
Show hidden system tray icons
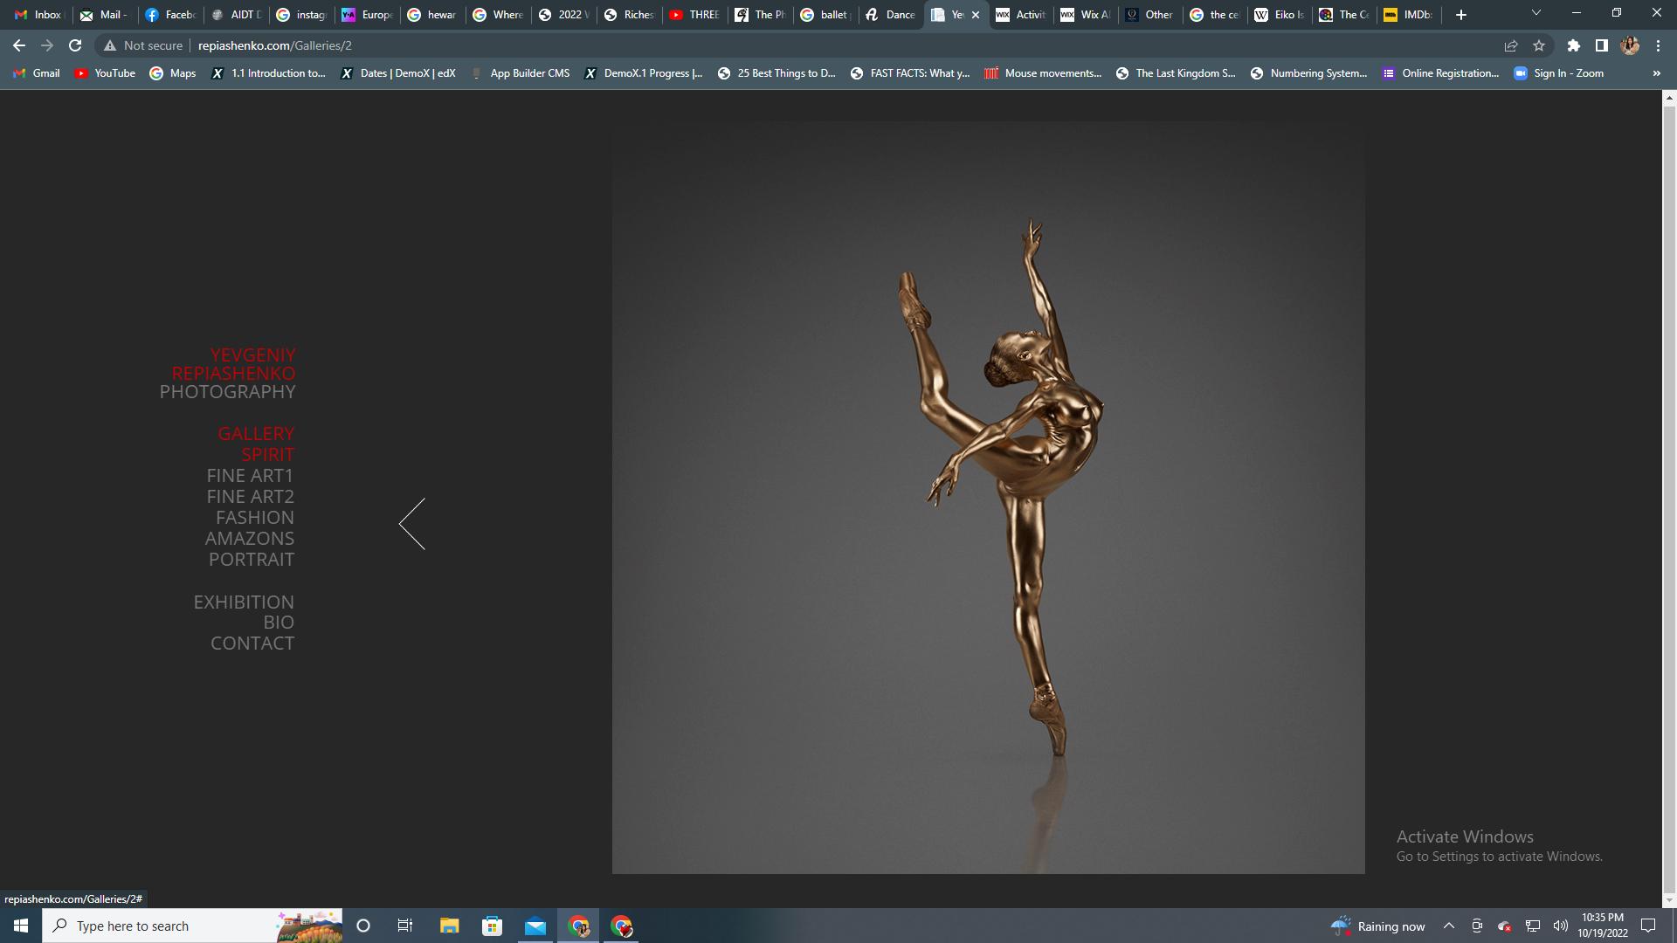point(1448,926)
